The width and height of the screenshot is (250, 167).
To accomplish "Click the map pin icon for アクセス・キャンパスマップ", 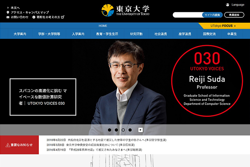I will click(8, 12).
